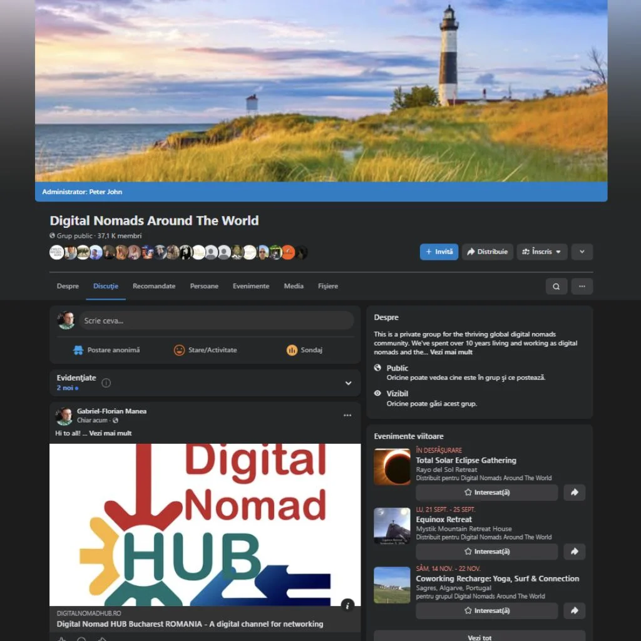
Task: Share the Coworking Recharge event
Action: tap(574, 610)
